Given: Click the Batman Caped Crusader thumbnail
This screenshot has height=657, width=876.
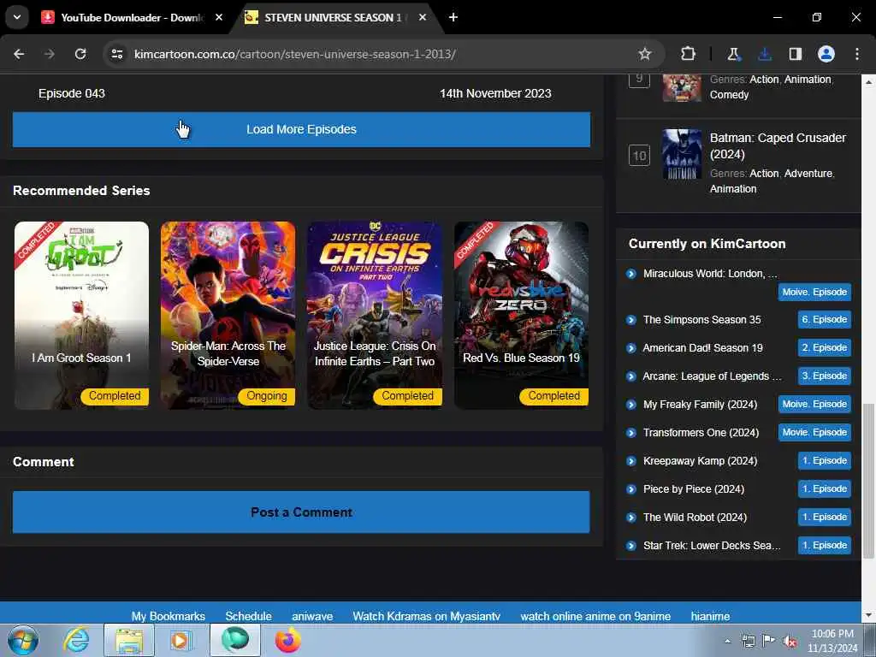Looking at the screenshot, I should (682, 154).
